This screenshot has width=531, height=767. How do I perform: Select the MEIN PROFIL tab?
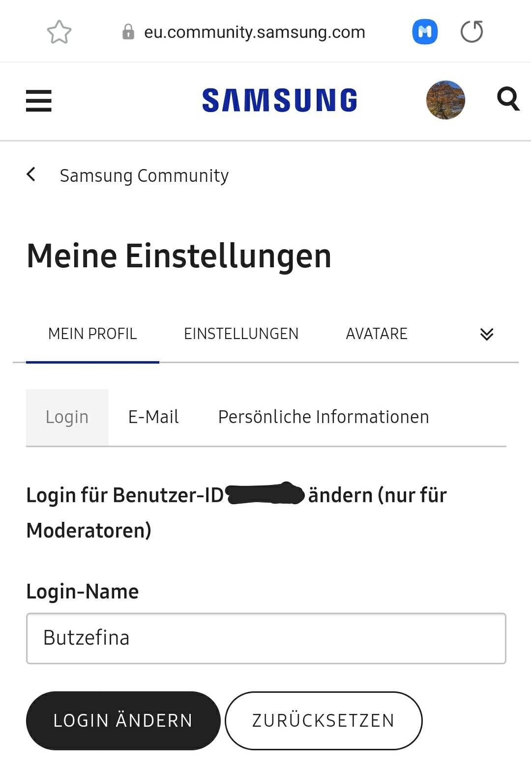(x=92, y=334)
